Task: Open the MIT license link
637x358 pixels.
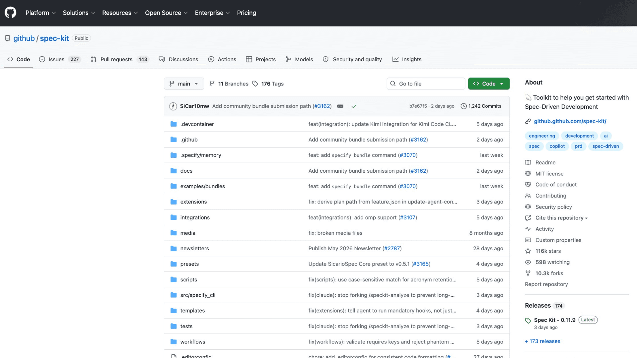Action: (549, 174)
